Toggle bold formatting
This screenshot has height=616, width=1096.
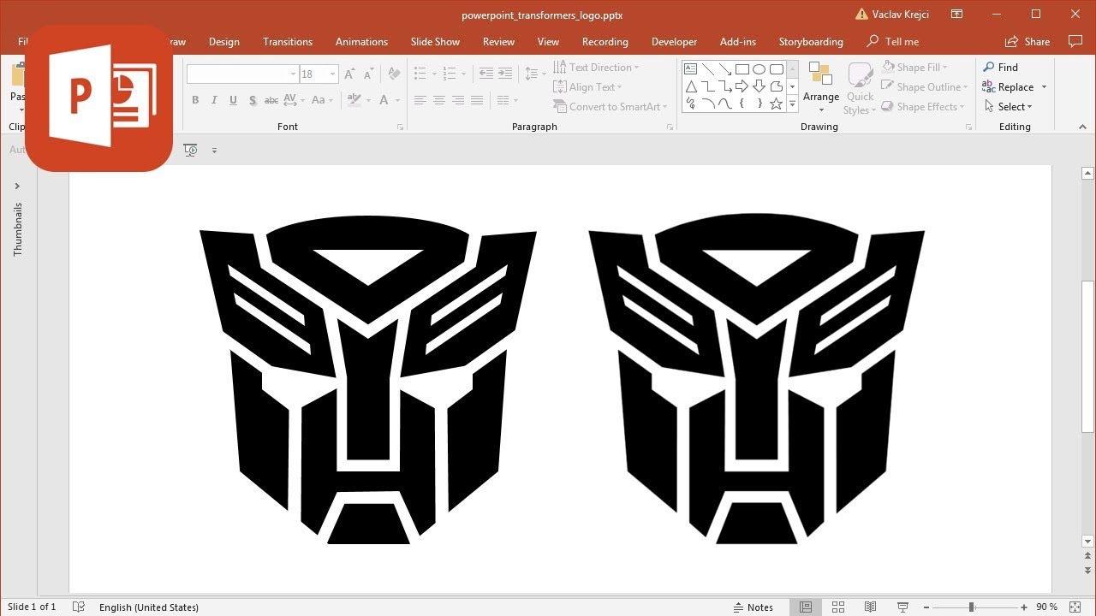point(195,100)
